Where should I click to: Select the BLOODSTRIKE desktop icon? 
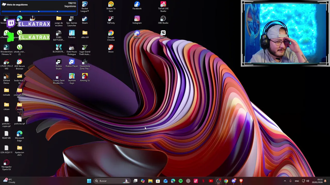(x=59, y=49)
